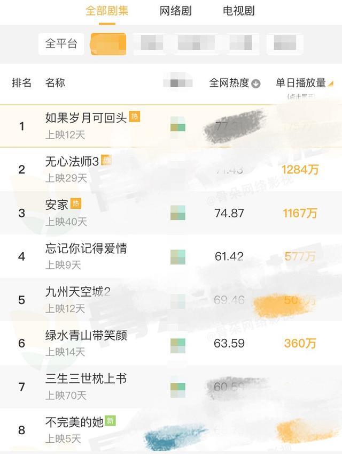Click the 1284万 play count for 无心法师3
Screen dimensions: 342x454
(300, 170)
